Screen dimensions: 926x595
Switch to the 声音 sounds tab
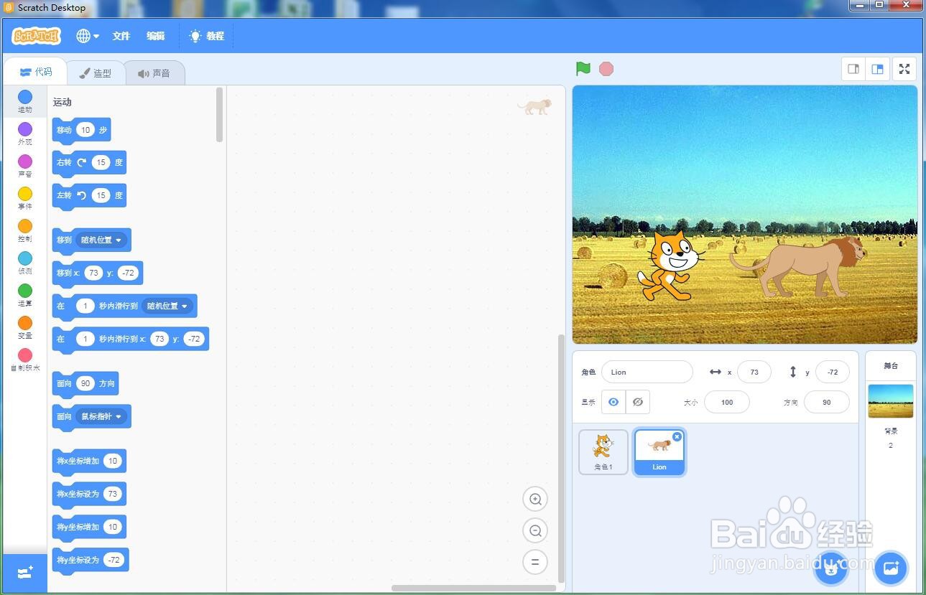click(154, 73)
